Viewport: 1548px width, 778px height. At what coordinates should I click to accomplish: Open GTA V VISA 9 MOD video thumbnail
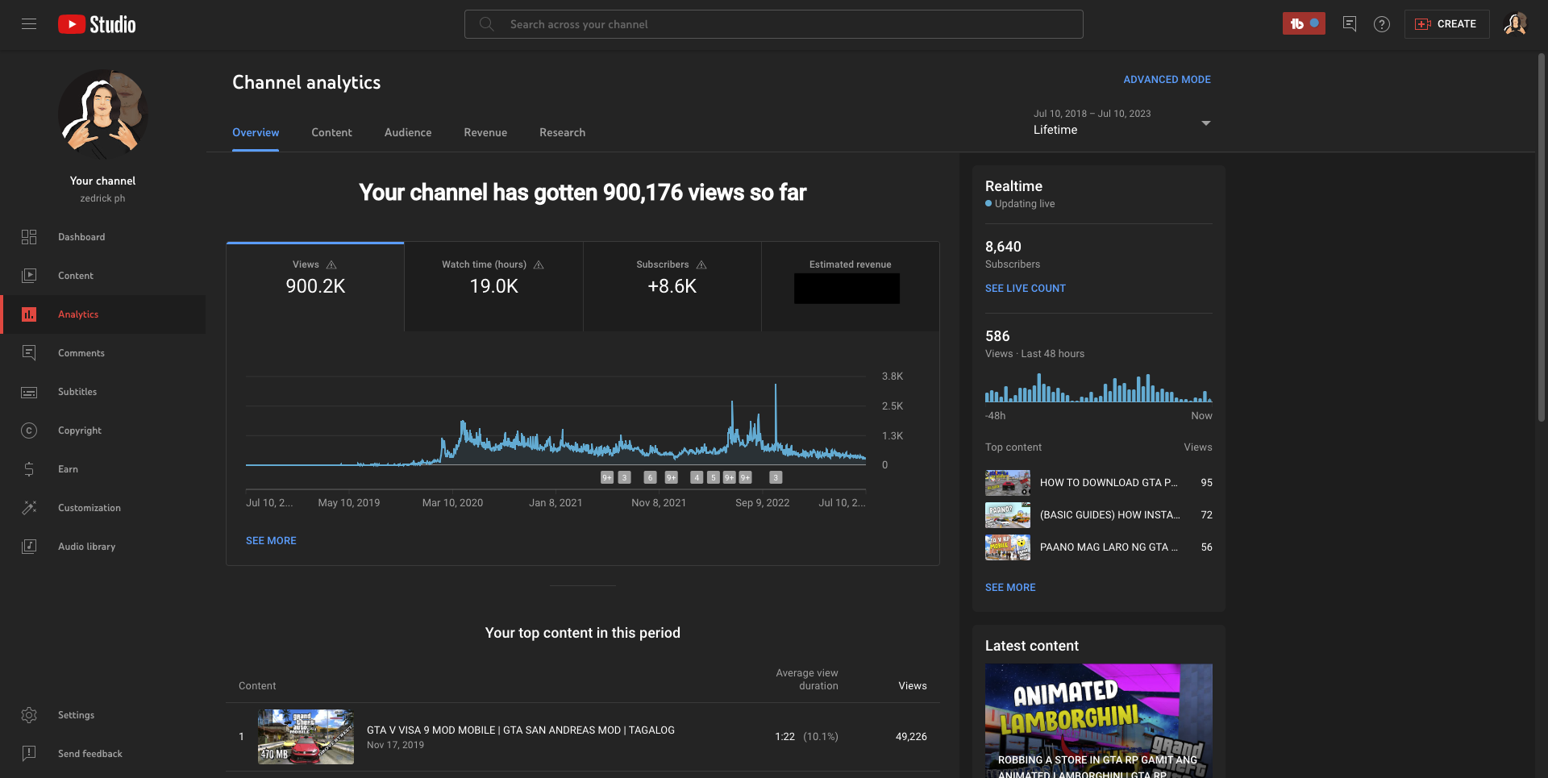[306, 737]
